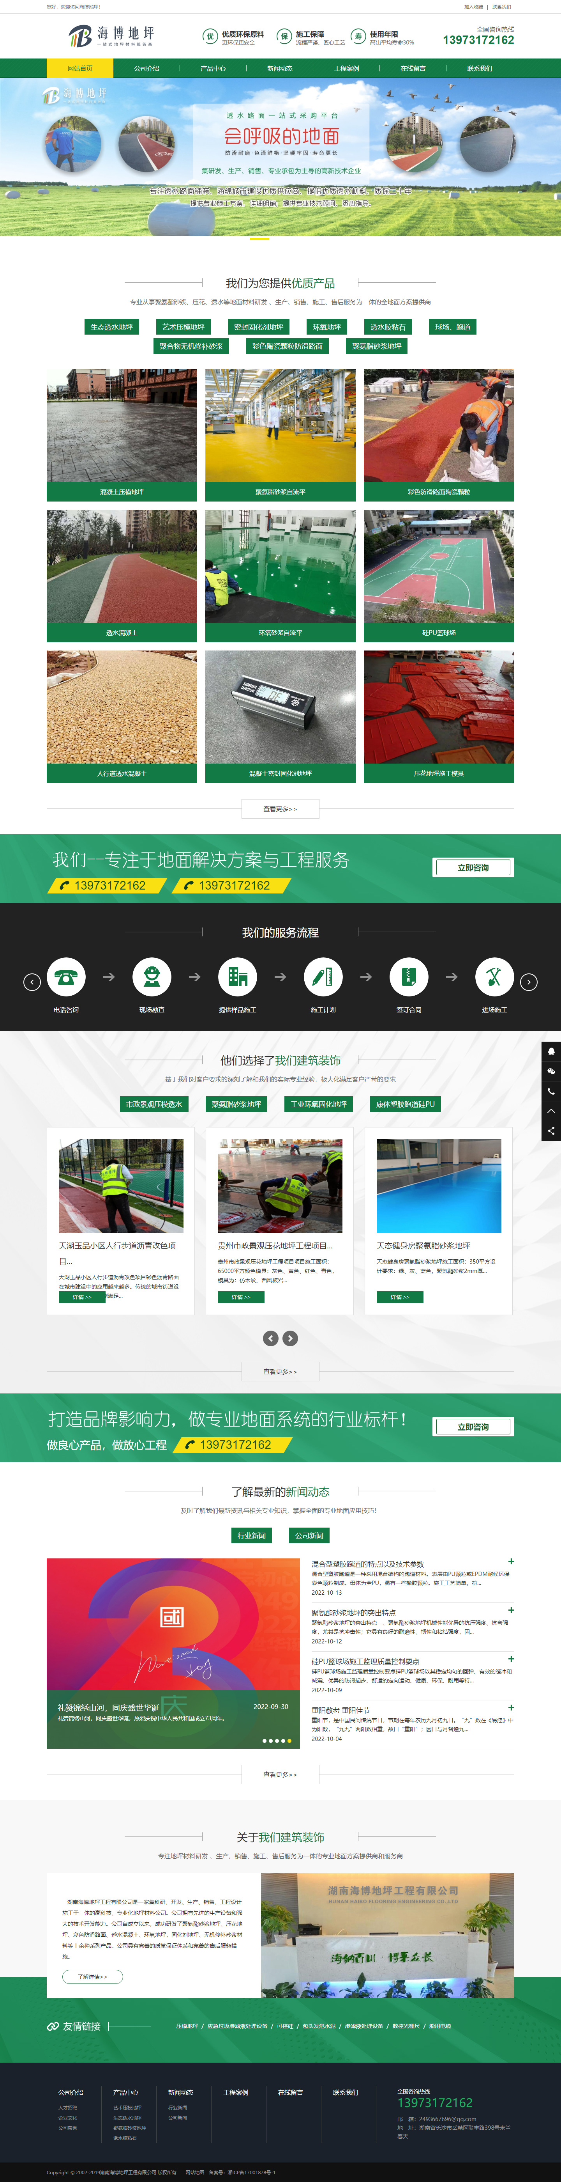The width and height of the screenshot is (561, 2182).
Task: Select the 环氧地坪 product category
Action: (x=326, y=327)
